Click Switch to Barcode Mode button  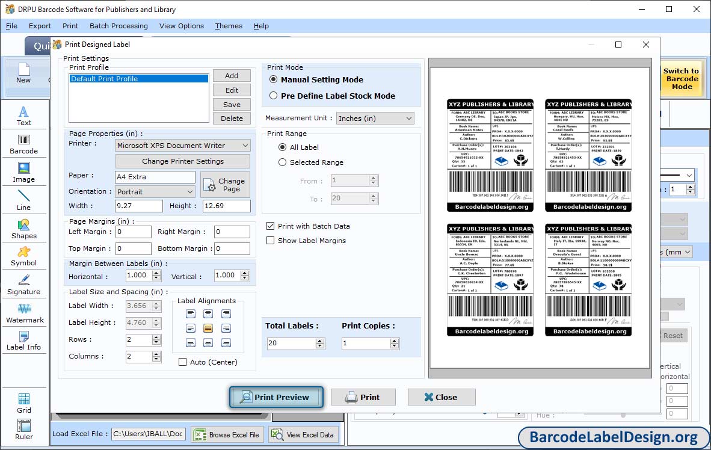click(681, 78)
